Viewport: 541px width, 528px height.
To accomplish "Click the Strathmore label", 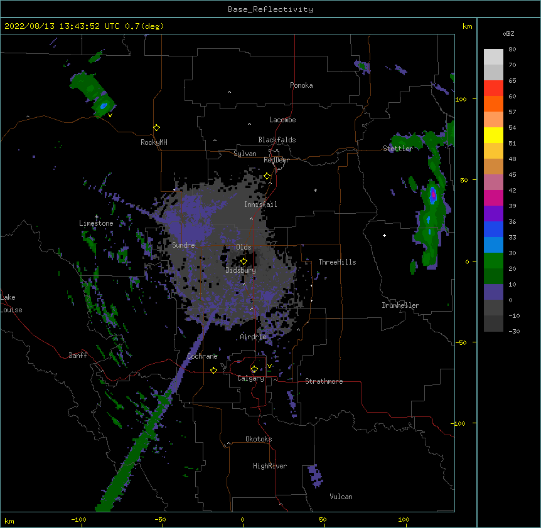I will pos(324,381).
